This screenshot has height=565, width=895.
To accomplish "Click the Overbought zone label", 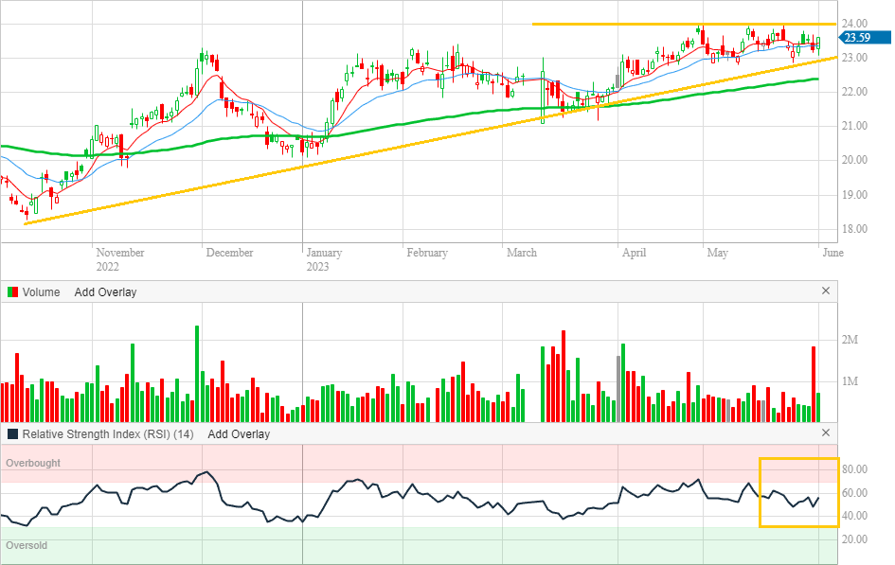I will [x=33, y=463].
